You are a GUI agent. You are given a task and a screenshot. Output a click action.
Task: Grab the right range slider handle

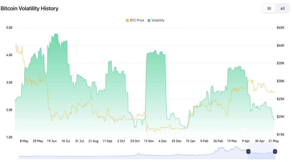click(275, 152)
